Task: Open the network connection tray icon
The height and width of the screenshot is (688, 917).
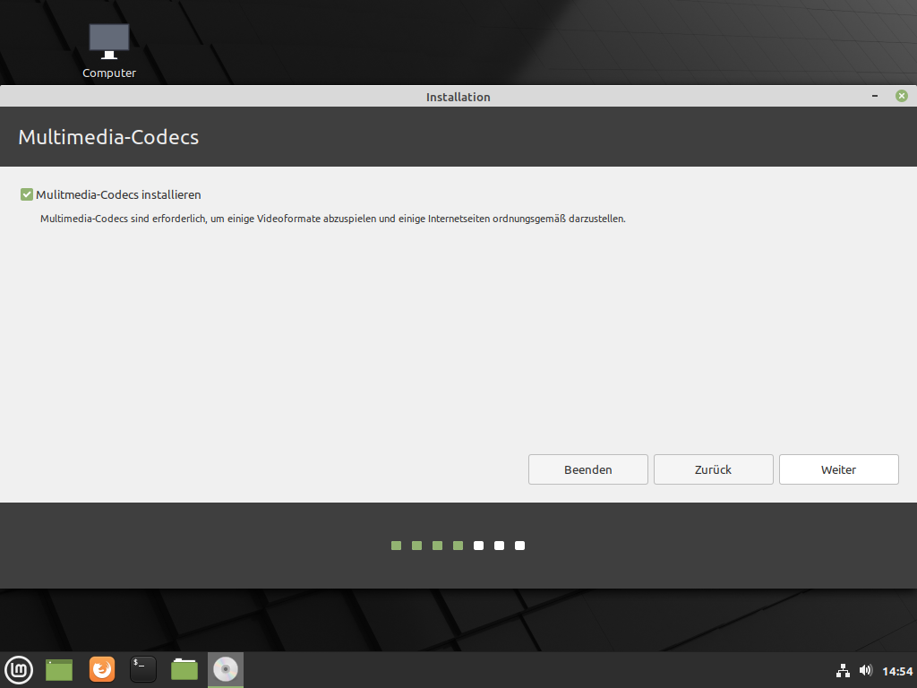Action: tap(843, 670)
